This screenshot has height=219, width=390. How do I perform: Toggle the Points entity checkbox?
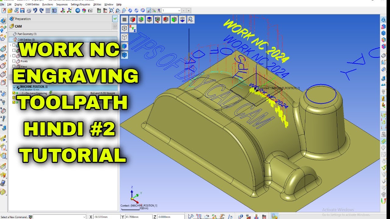tap(14, 61)
